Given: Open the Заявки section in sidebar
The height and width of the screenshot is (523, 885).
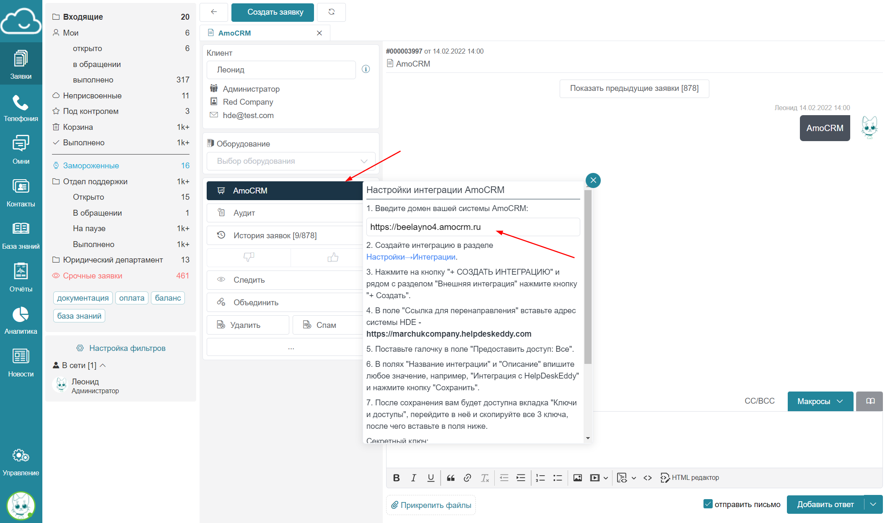Looking at the screenshot, I should pyautogui.click(x=21, y=64).
